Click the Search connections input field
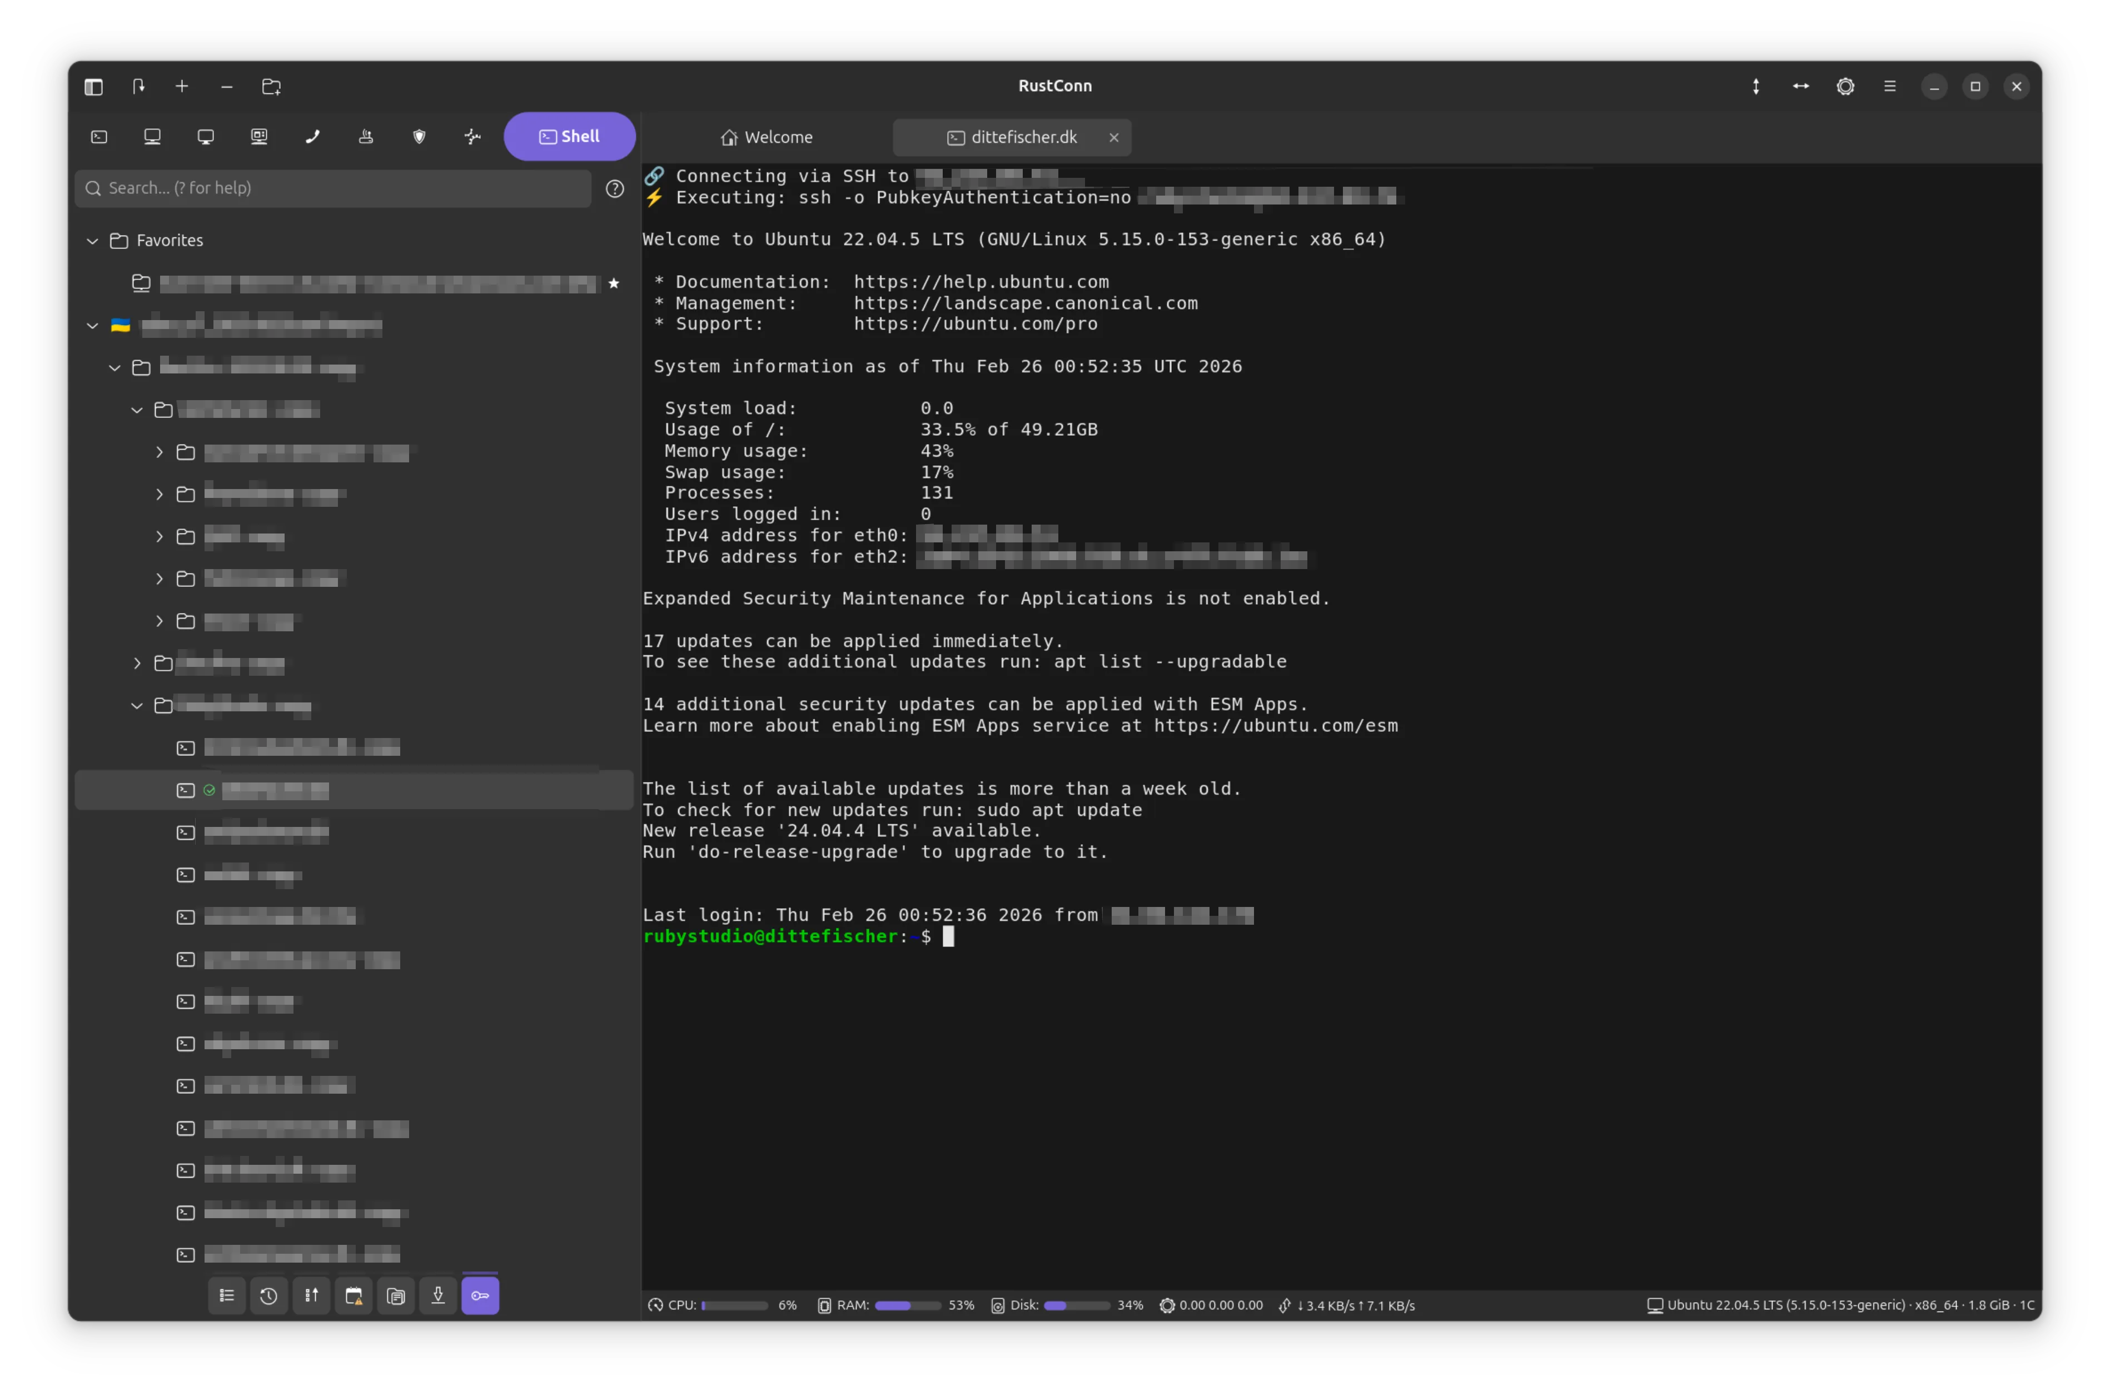Screen dimensions: 2110x1396 pyautogui.click(x=339, y=188)
